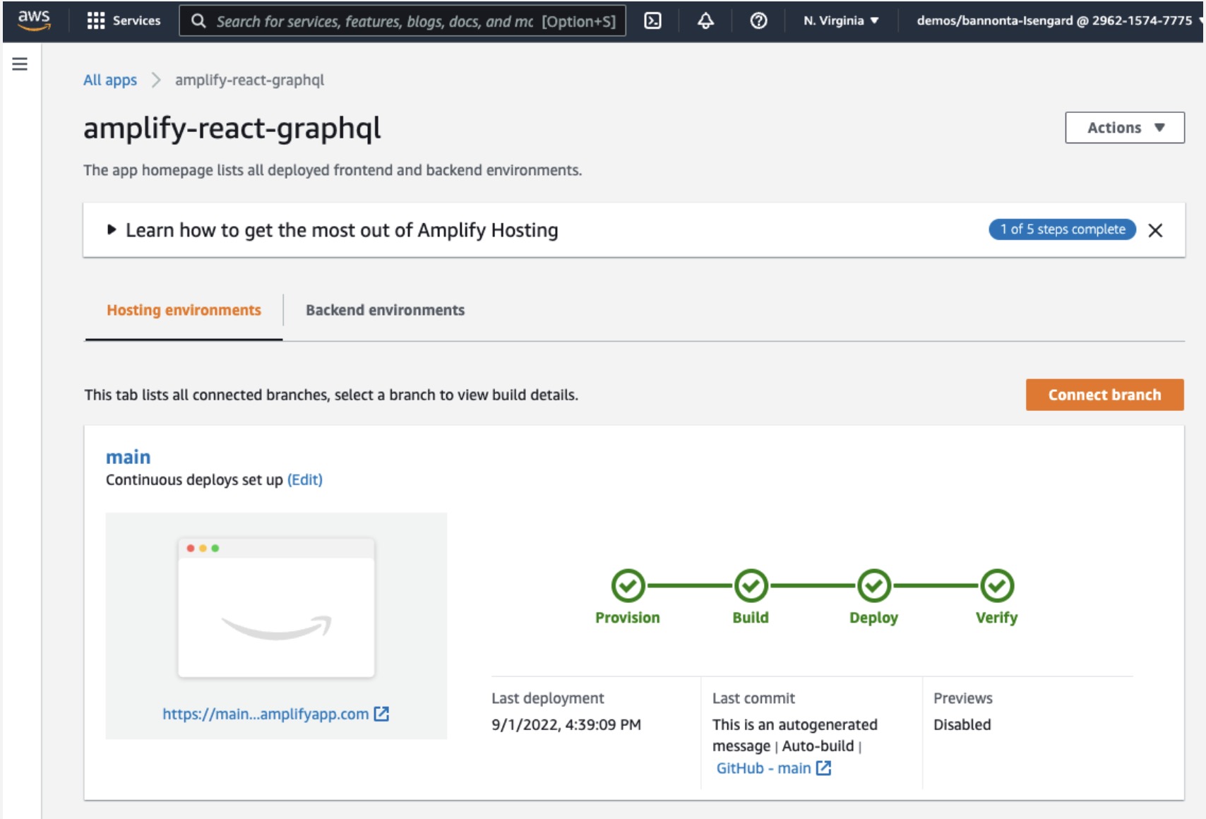This screenshot has height=819, width=1206.
Task: Click the Deploy step checkmark icon
Action: coord(873,585)
